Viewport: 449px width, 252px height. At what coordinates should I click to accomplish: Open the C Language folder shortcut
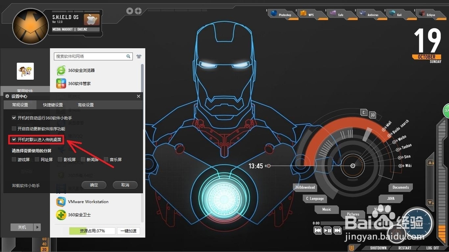(x=315, y=199)
